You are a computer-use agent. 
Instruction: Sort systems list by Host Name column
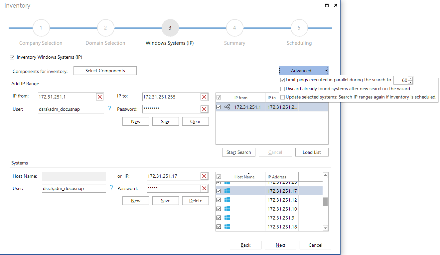pyautogui.click(x=248, y=177)
